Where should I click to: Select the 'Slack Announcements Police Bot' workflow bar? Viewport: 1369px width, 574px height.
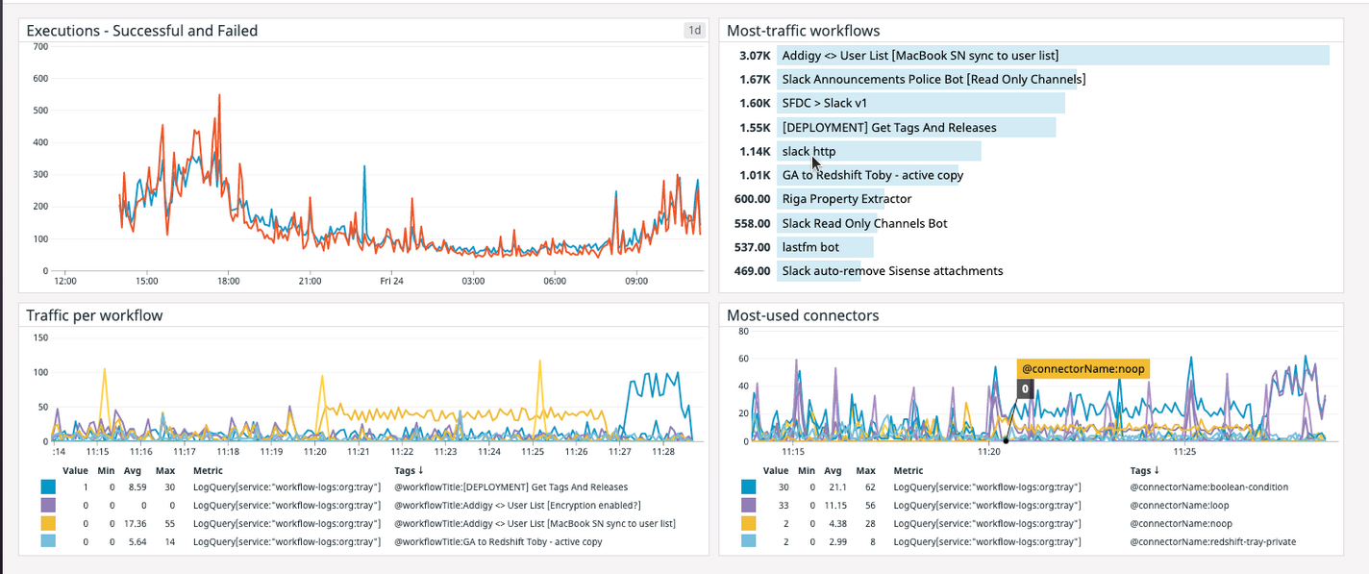933,79
